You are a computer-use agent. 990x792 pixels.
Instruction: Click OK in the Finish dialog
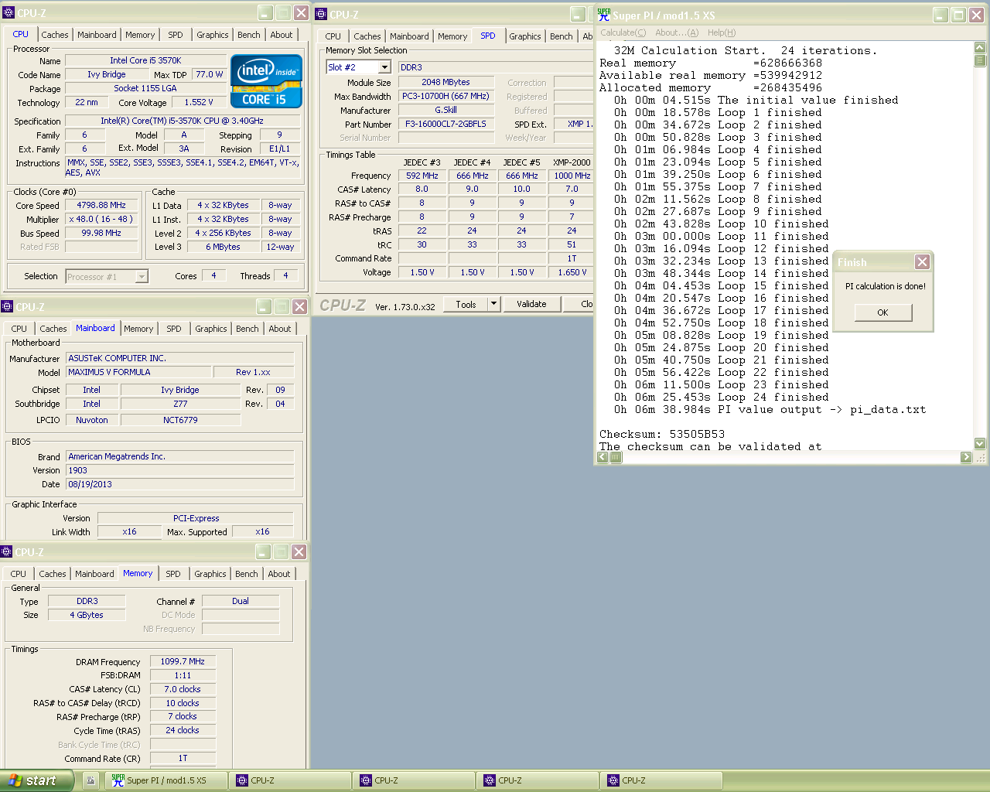click(x=883, y=312)
